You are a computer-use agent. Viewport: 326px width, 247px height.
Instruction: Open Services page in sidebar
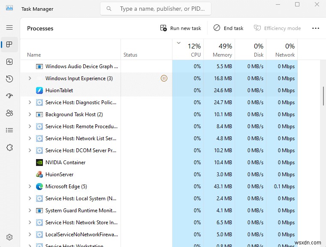(9, 148)
